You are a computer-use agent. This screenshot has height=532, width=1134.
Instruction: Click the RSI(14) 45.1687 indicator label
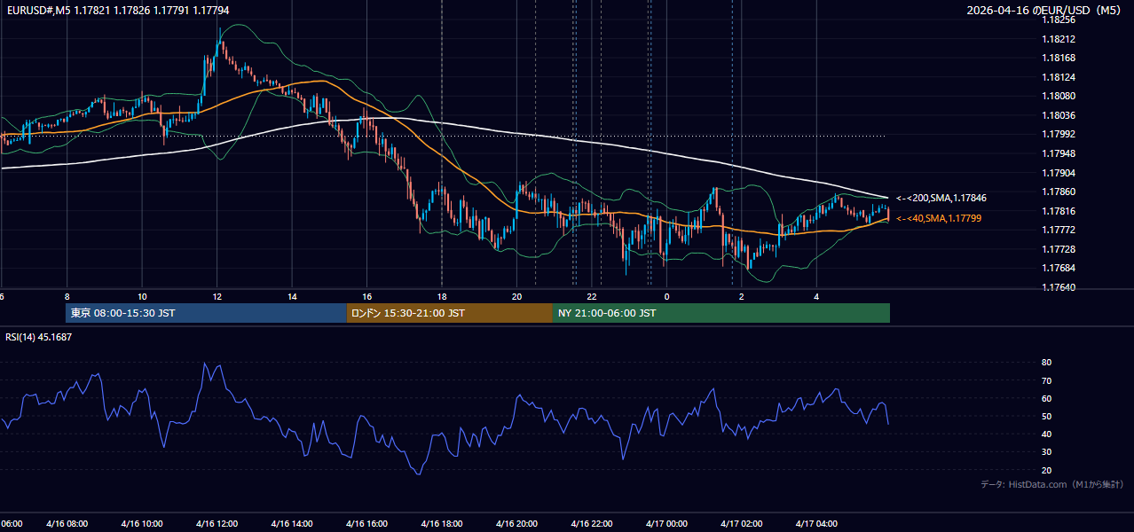tap(39, 337)
